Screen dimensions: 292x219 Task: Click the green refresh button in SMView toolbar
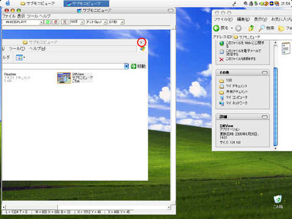[x=47, y=22]
